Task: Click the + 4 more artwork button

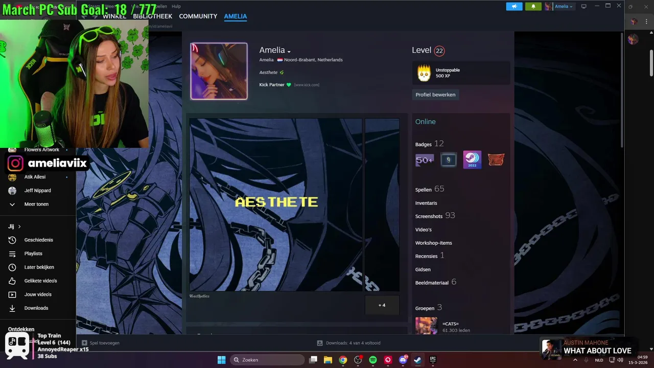Action: pyautogui.click(x=382, y=305)
